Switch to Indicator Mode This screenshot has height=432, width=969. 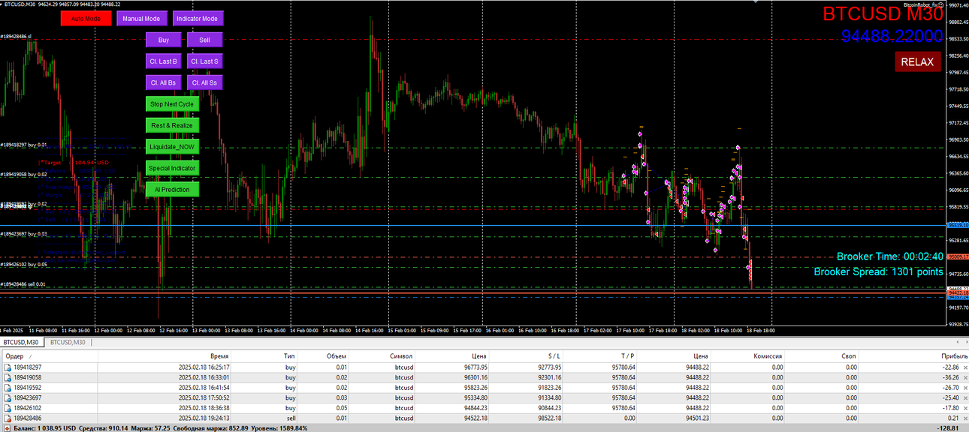(x=198, y=18)
